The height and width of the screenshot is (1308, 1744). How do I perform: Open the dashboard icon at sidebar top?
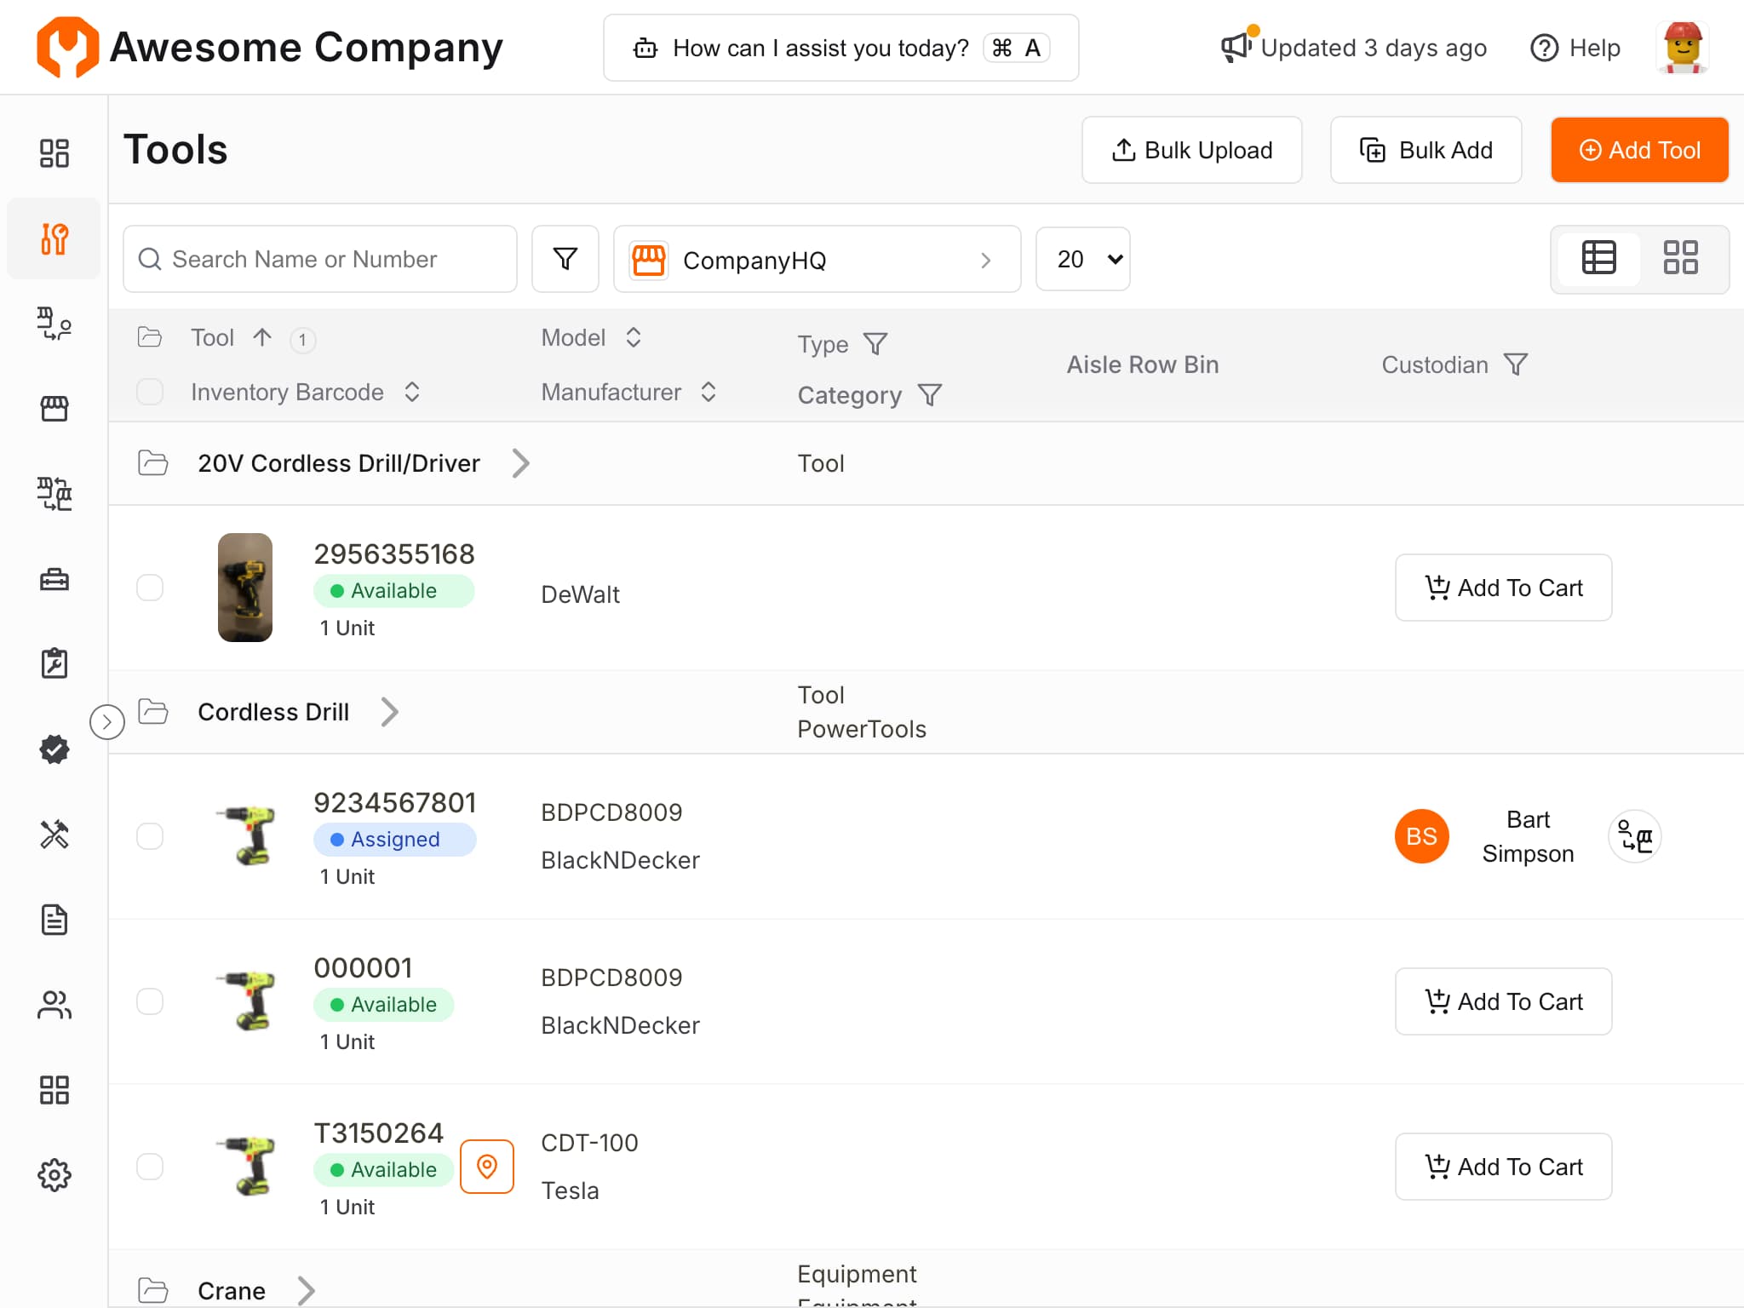pyautogui.click(x=54, y=153)
